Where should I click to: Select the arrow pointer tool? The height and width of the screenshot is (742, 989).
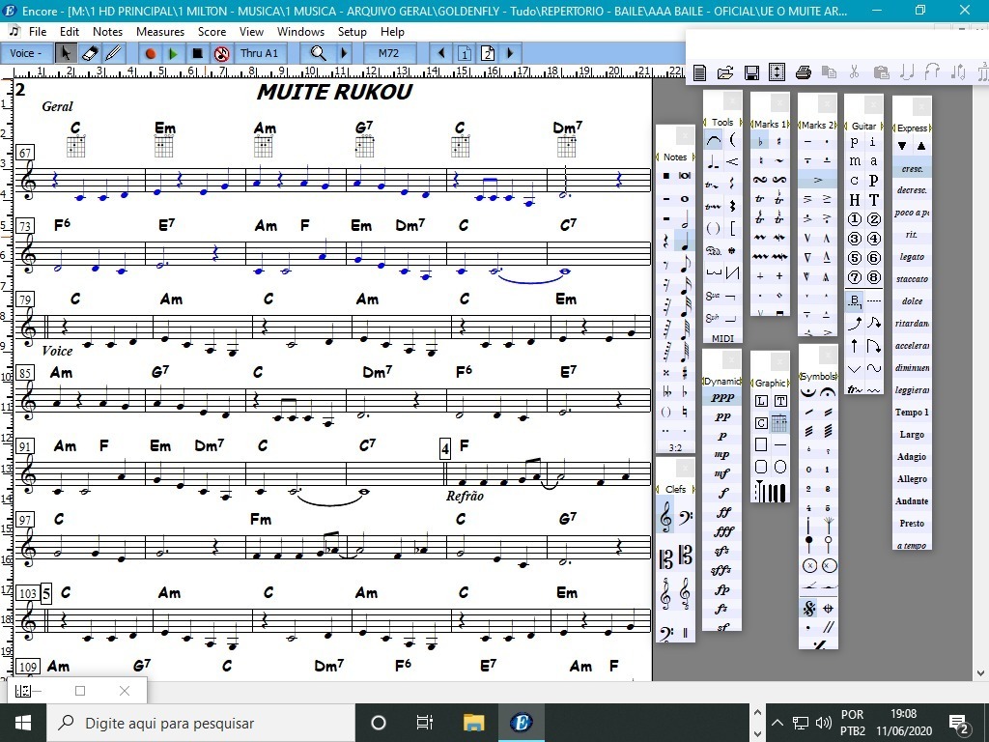tap(65, 53)
